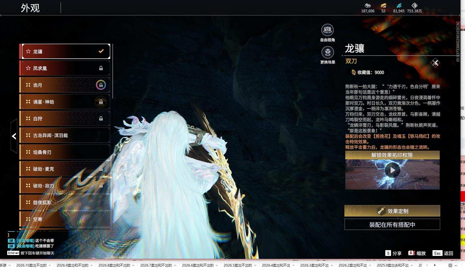Select the 空寒 skin
Viewport: 465px width, 270px height.
pos(65,219)
